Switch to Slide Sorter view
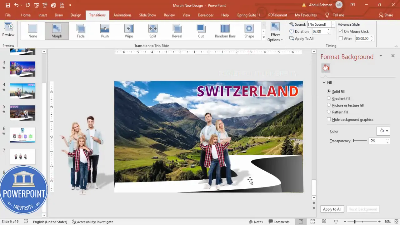This screenshot has height=225, width=400. click(x=312, y=222)
